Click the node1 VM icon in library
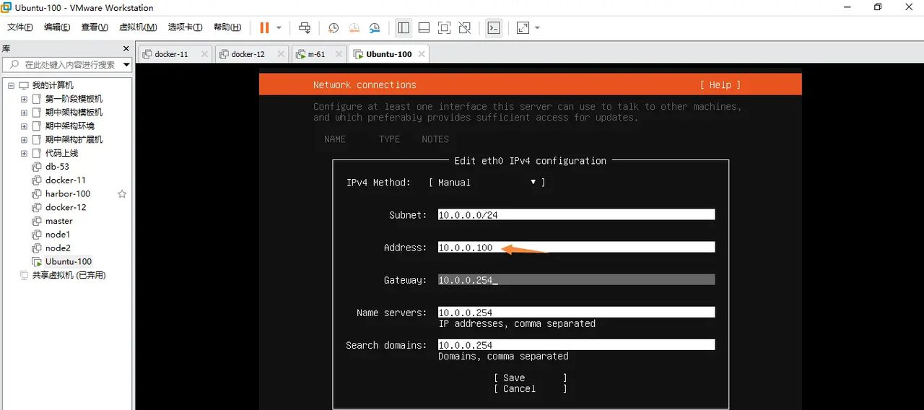This screenshot has width=924, height=410. [x=37, y=235]
